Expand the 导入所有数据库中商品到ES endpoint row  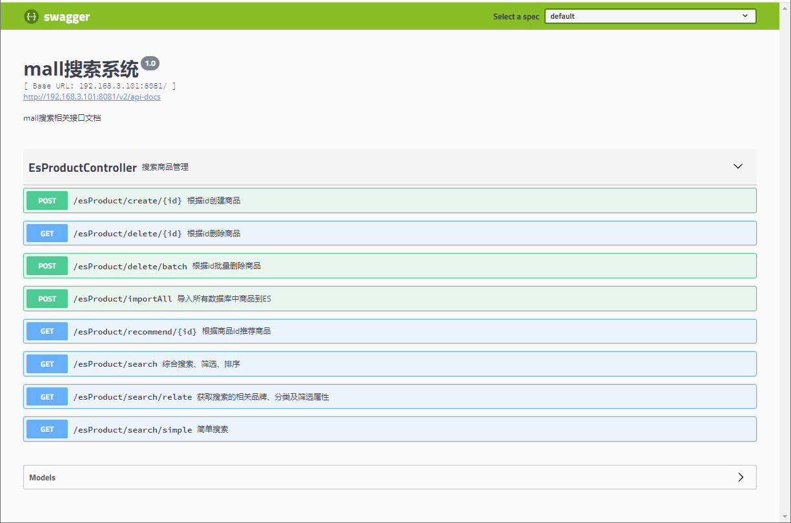point(387,298)
